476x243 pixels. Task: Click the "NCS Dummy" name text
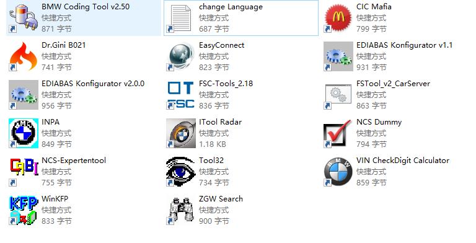pos(379,122)
